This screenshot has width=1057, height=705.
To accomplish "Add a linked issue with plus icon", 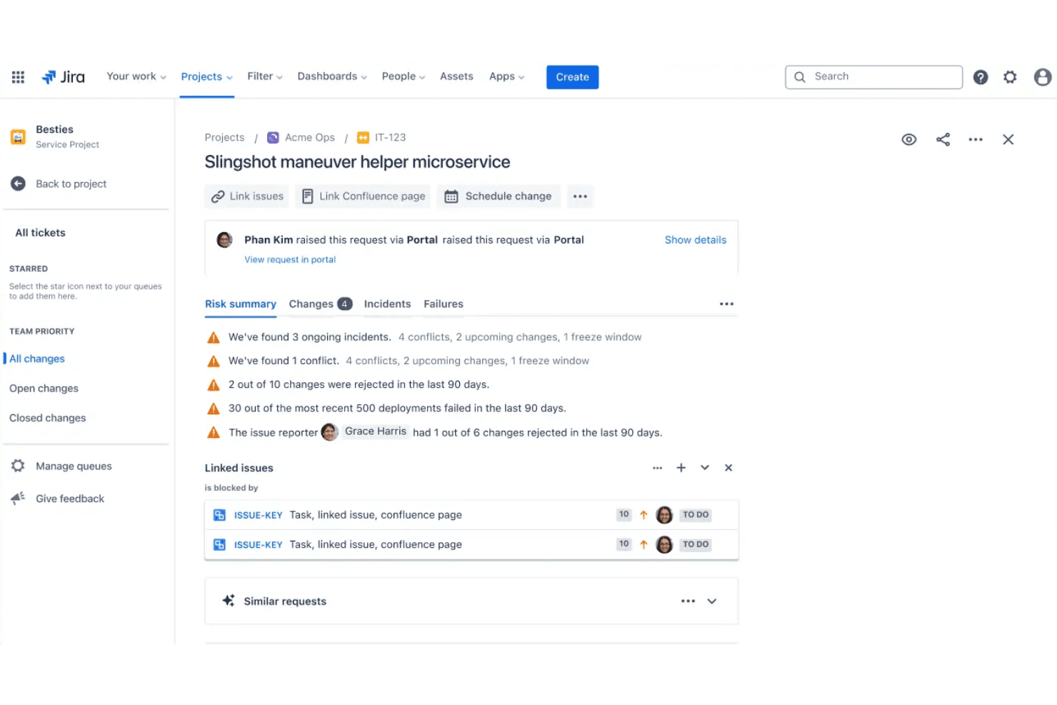I will (x=681, y=468).
